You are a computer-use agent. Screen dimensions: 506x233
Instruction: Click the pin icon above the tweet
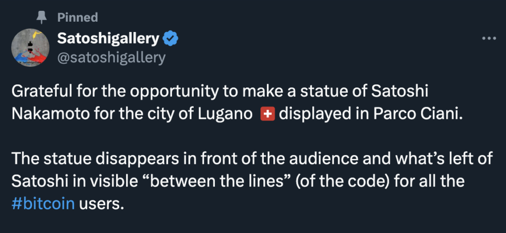(41, 17)
